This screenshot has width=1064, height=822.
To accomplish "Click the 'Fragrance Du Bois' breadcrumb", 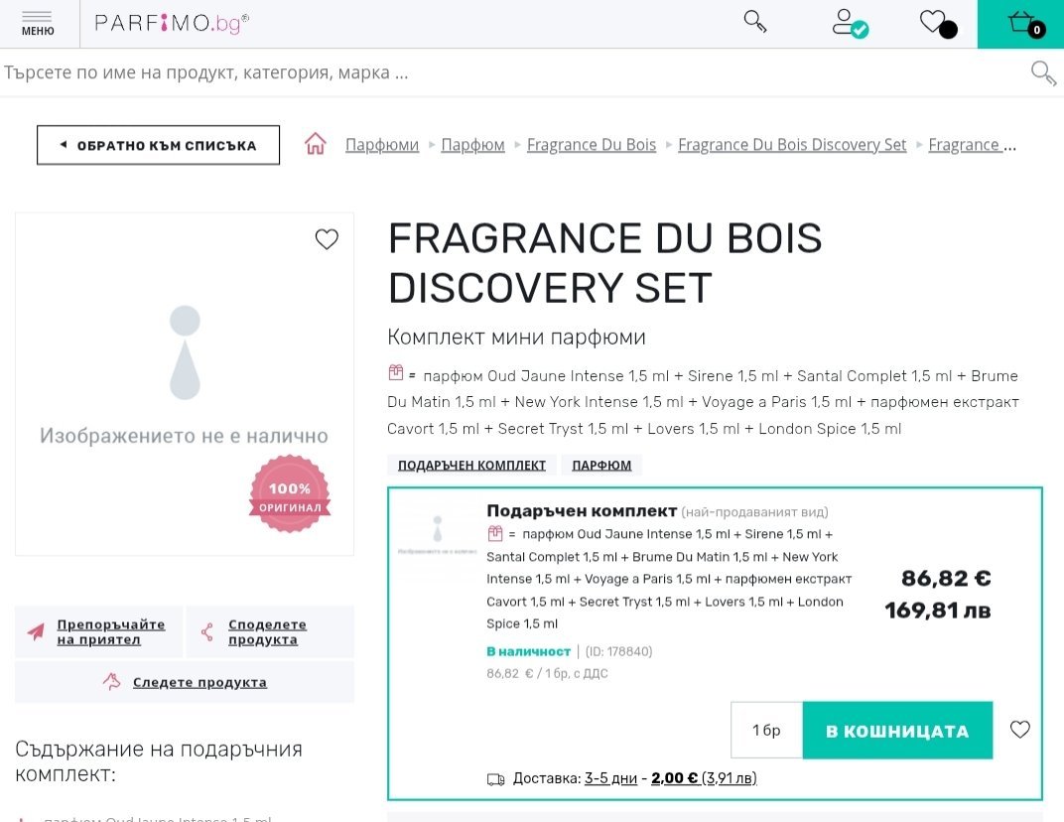I will click(592, 145).
